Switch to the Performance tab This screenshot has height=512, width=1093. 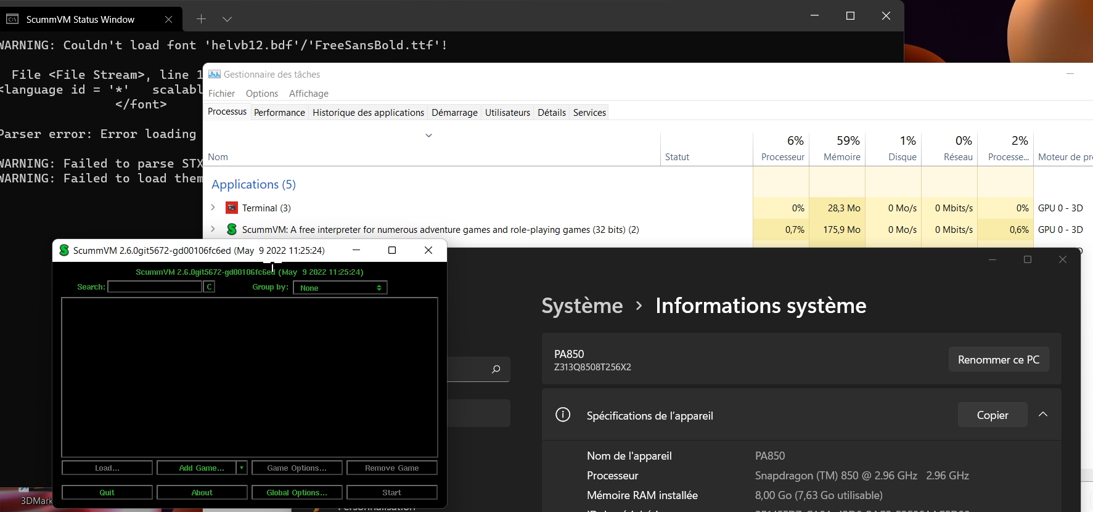[279, 113]
